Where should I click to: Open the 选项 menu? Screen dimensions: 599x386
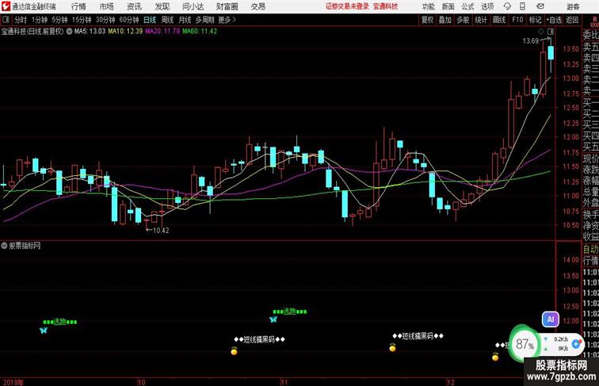pyautogui.click(x=487, y=6)
